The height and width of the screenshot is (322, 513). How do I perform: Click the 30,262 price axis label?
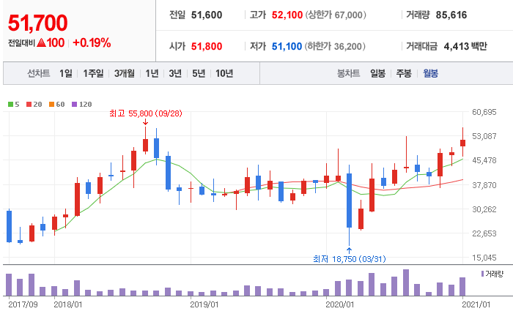[484, 209]
